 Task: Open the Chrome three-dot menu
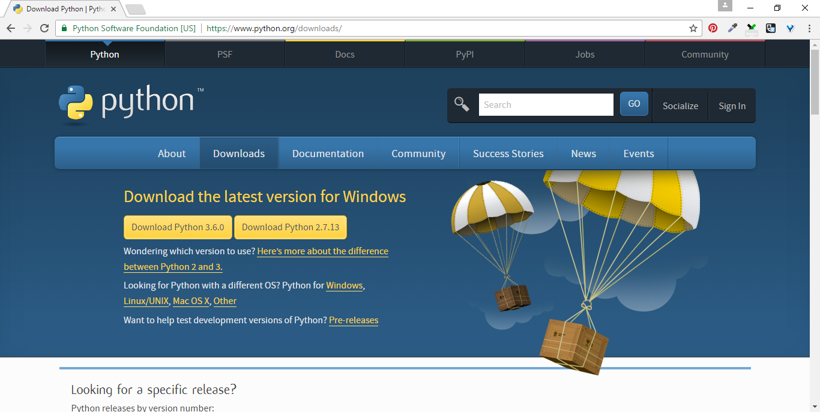click(x=809, y=28)
